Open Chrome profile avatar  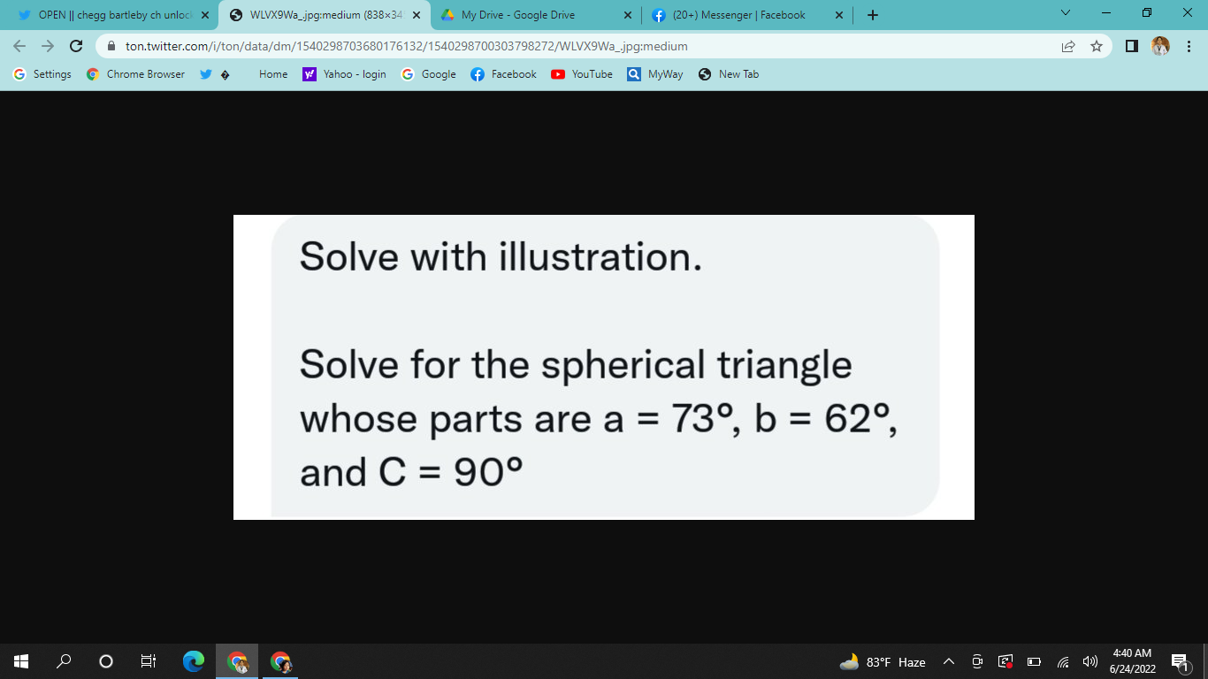pyautogui.click(x=1160, y=46)
